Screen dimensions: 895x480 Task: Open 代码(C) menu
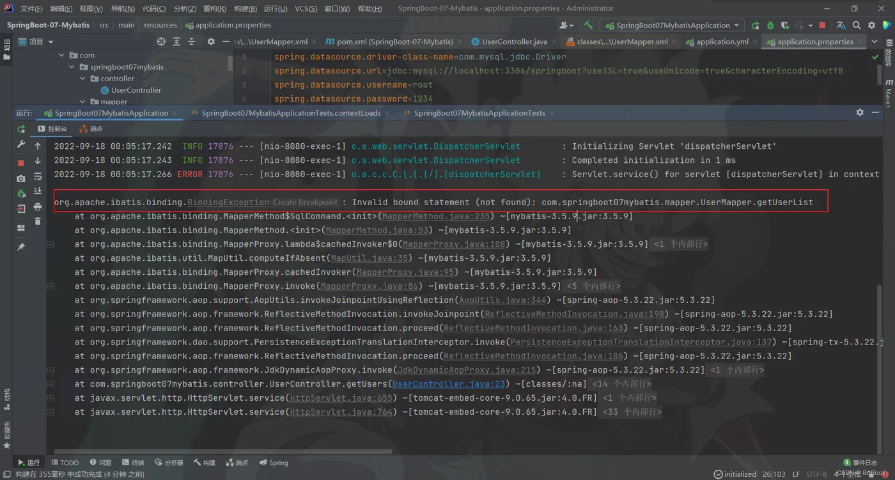pyautogui.click(x=153, y=9)
